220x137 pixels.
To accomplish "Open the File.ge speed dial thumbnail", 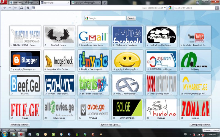I will 25,109.
